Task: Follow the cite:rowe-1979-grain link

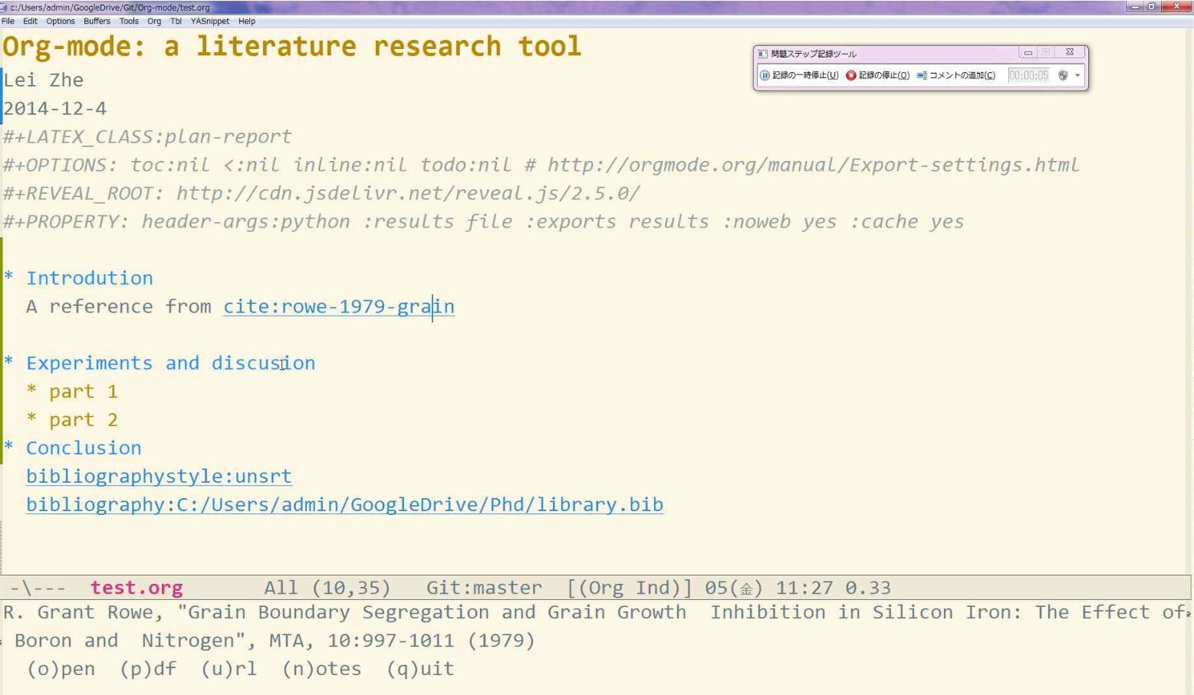Action: (339, 307)
